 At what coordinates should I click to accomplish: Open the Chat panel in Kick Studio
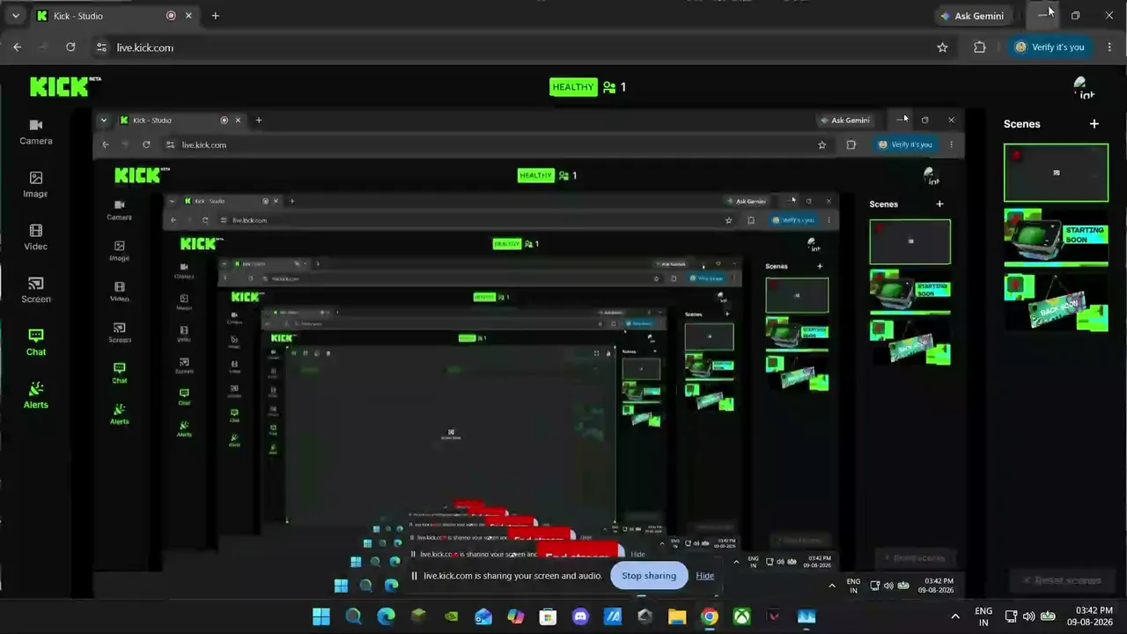click(x=36, y=343)
